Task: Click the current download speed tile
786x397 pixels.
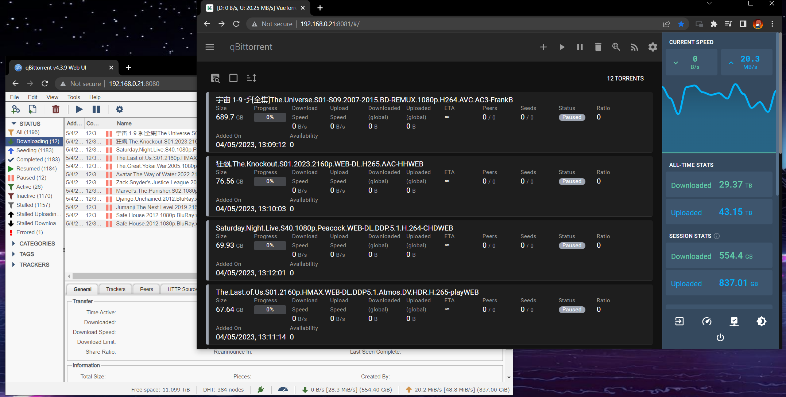Action: click(691, 62)
